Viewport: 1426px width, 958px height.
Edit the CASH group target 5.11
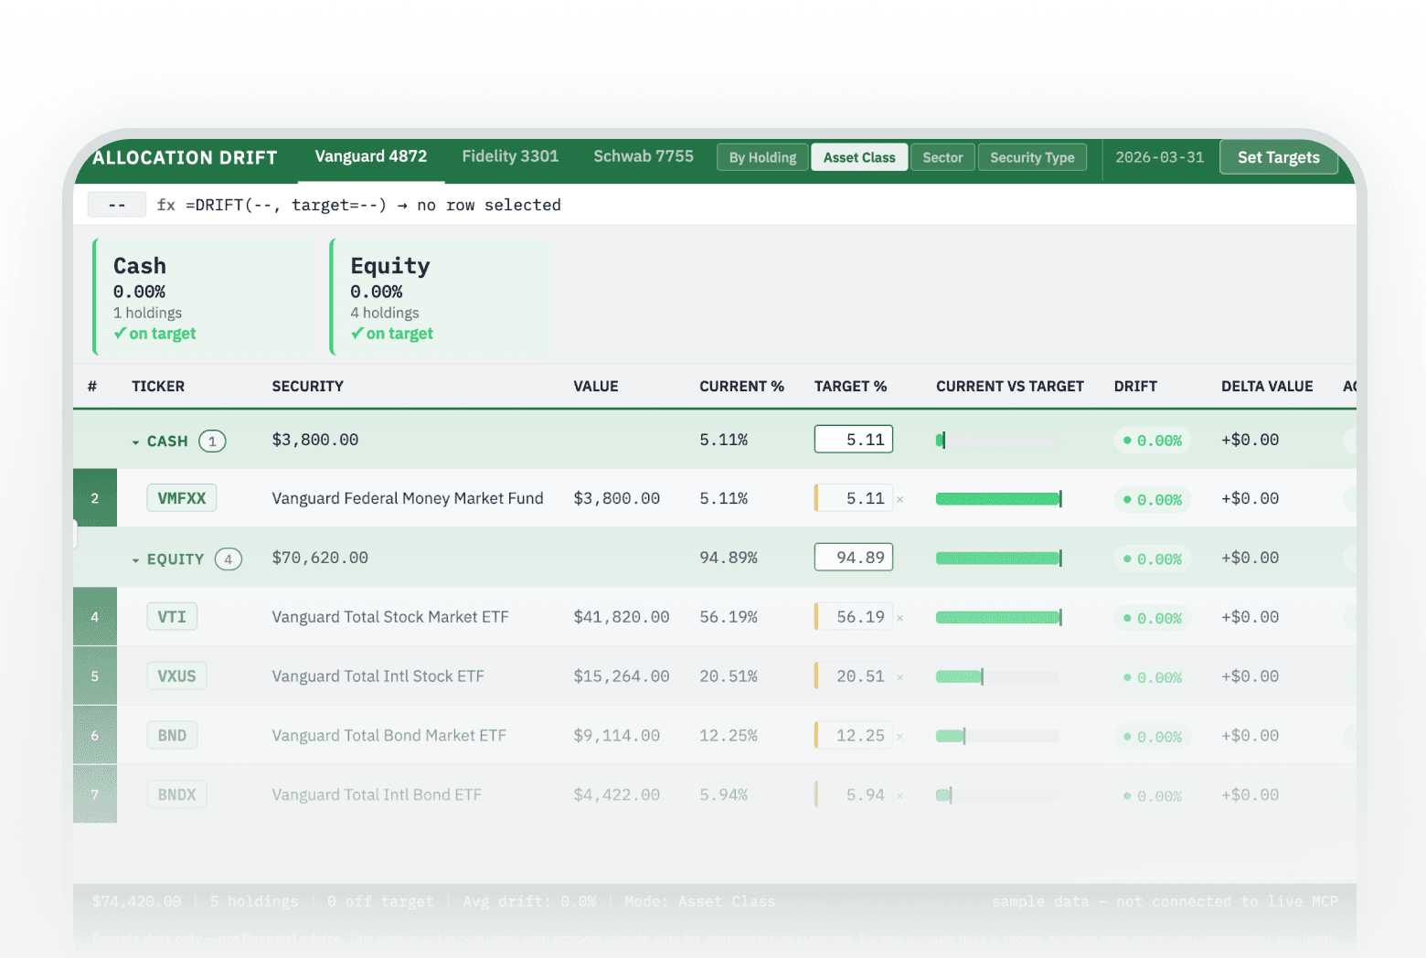[x=854, y=440]
